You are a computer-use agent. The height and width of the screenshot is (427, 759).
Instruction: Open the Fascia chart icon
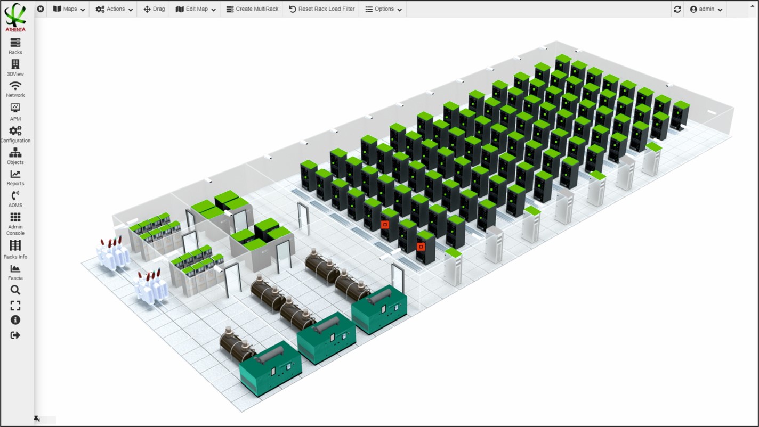tap(15, 272)
